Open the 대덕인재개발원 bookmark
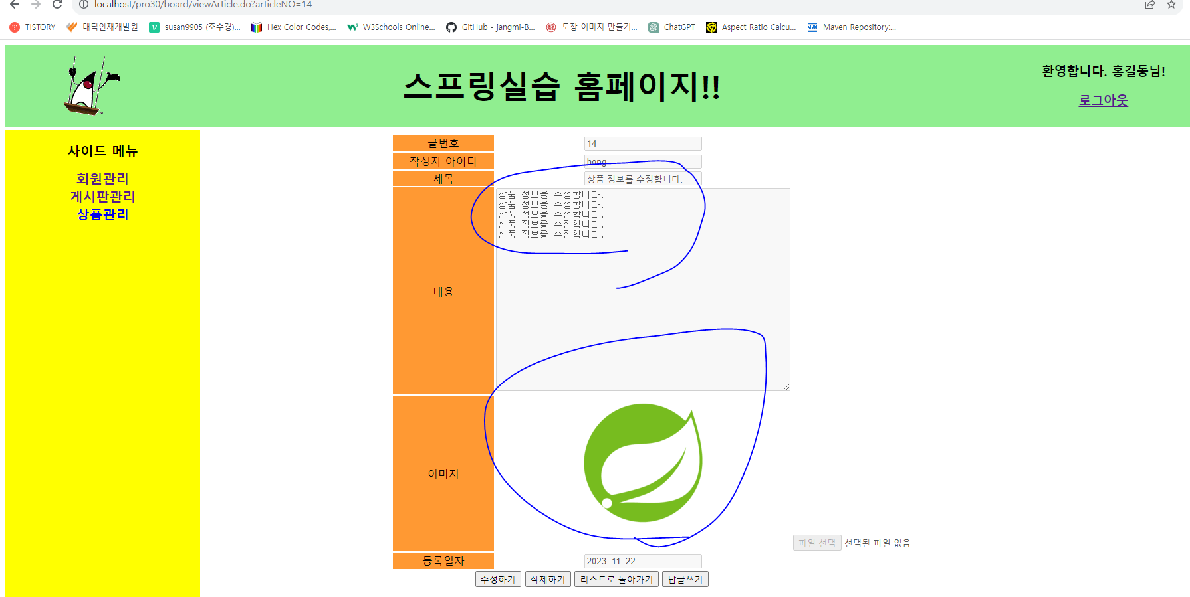The image size is (1190, 597). click(x=102, y=27)
